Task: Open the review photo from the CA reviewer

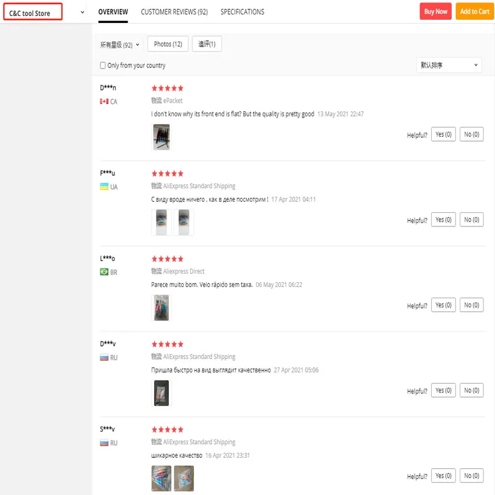Action: (x=161, y=137)
